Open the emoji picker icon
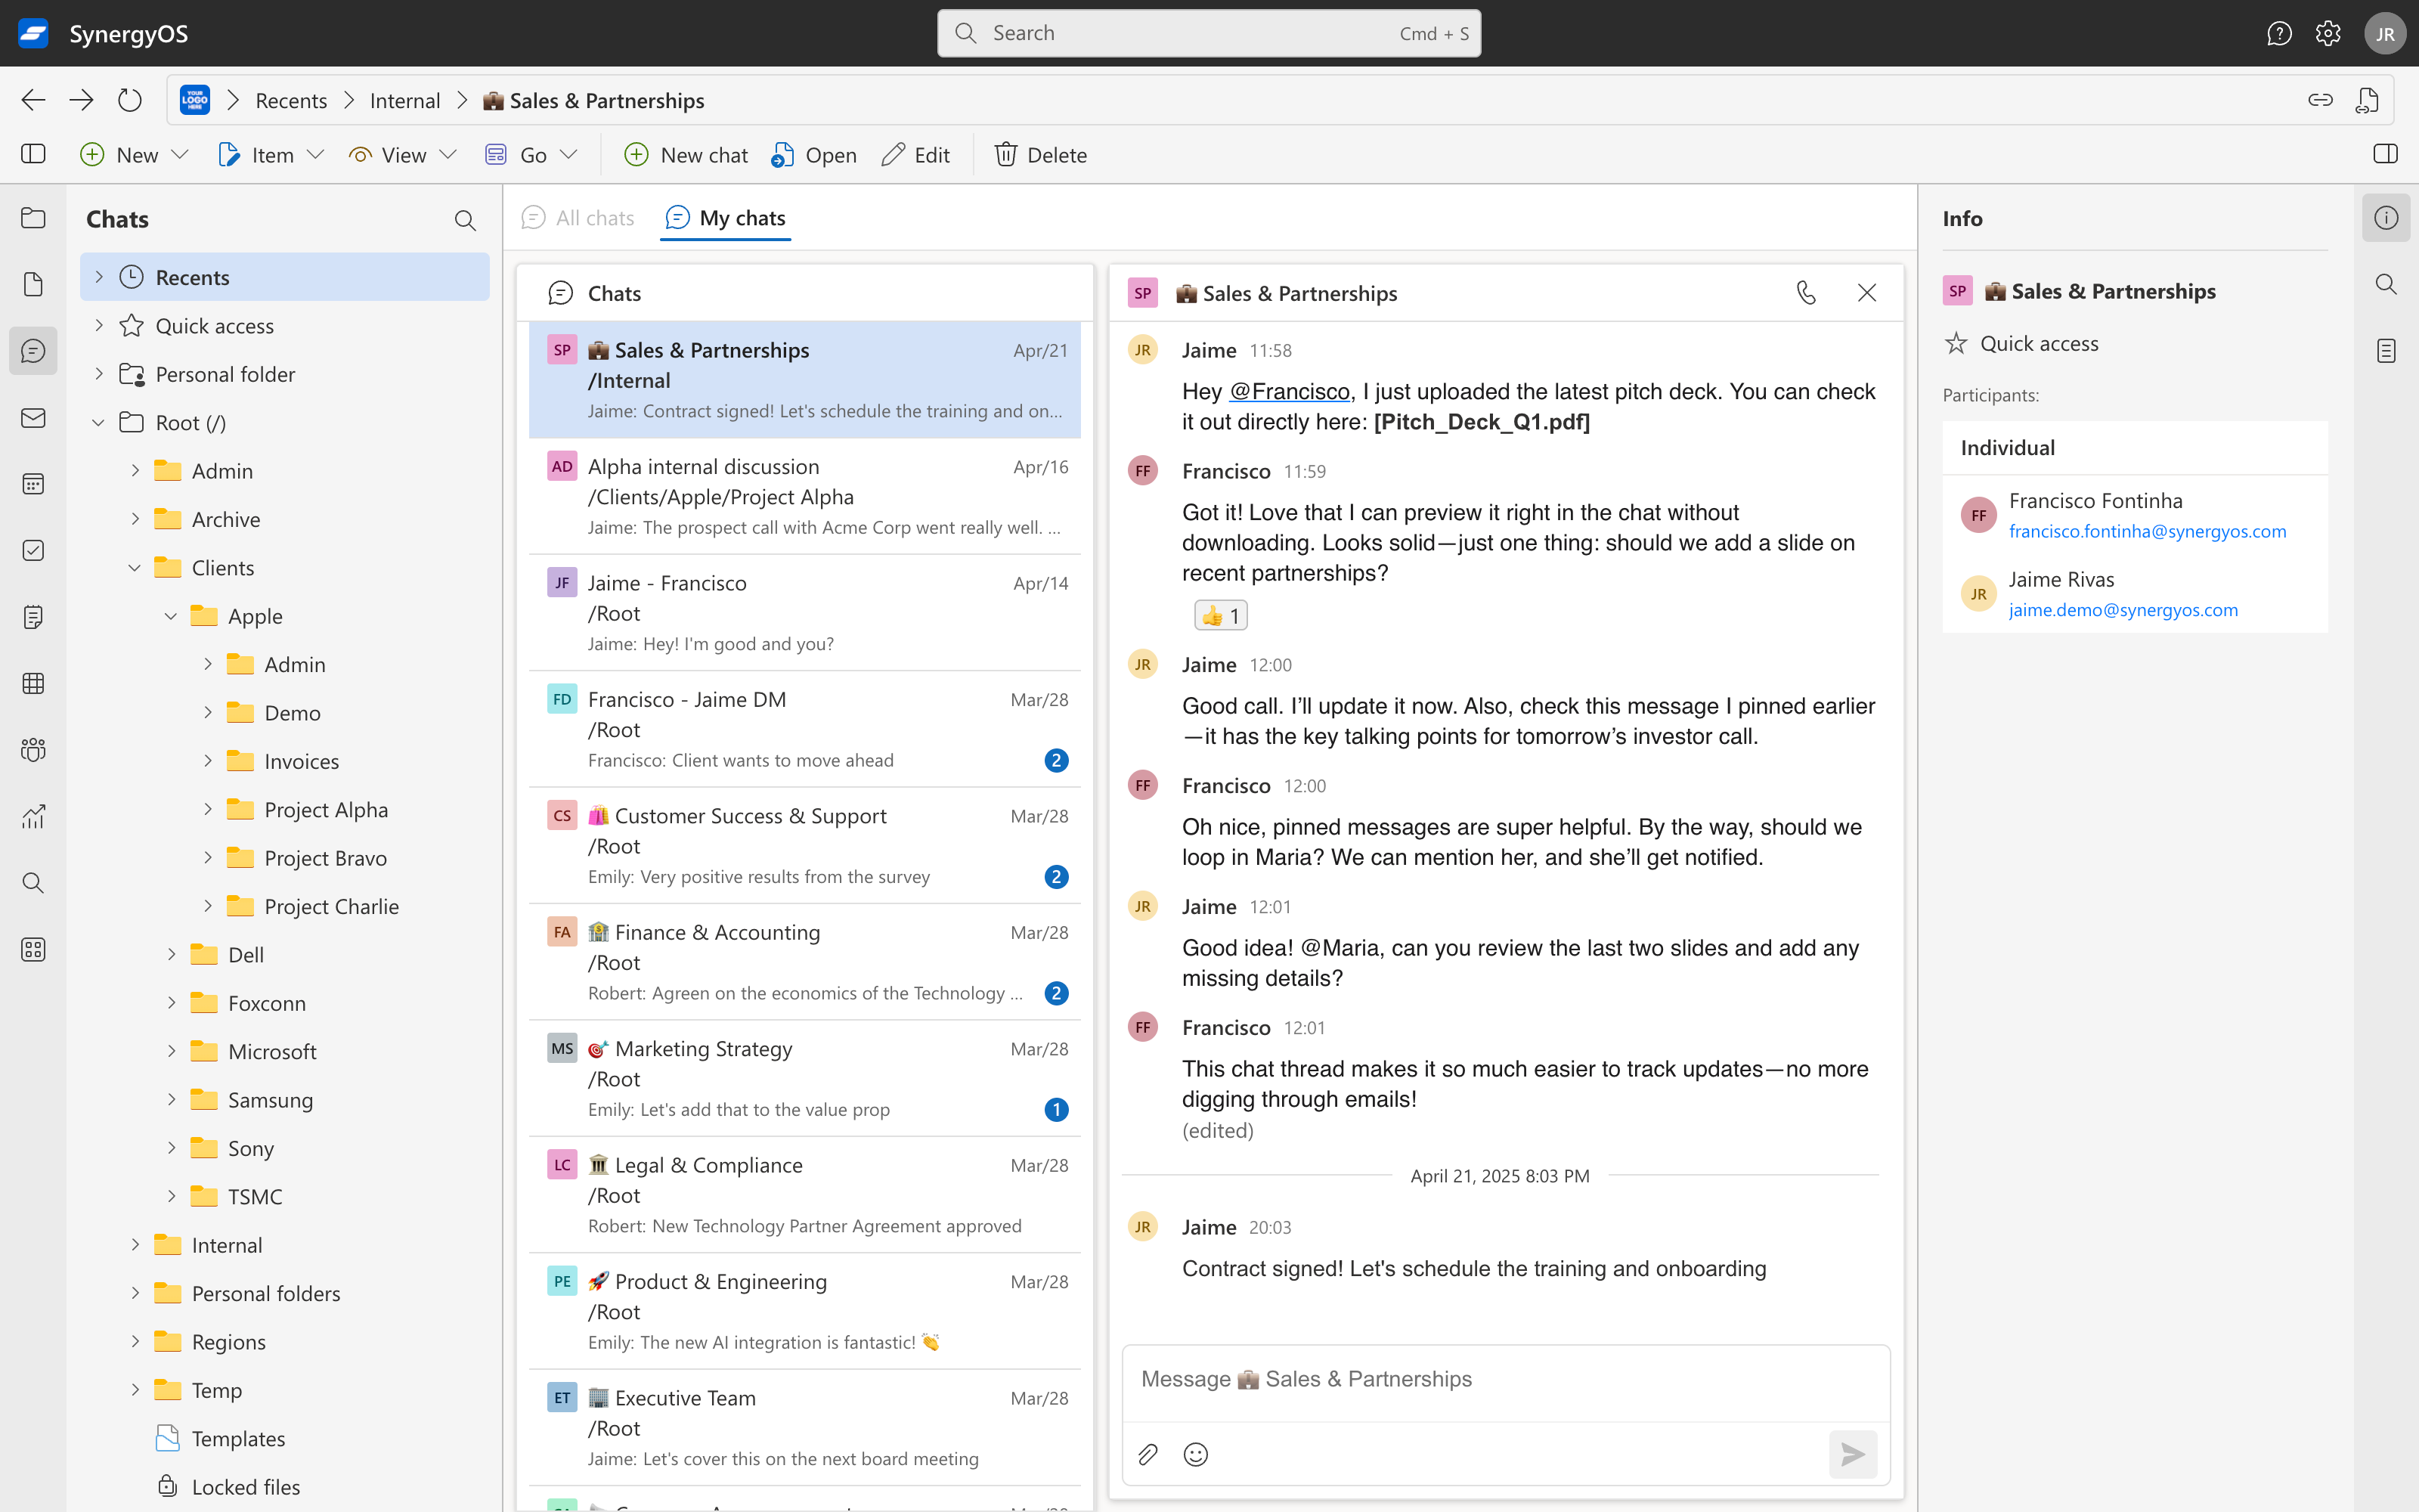2419x1512 pixels. click(x=1195, y=1454)
